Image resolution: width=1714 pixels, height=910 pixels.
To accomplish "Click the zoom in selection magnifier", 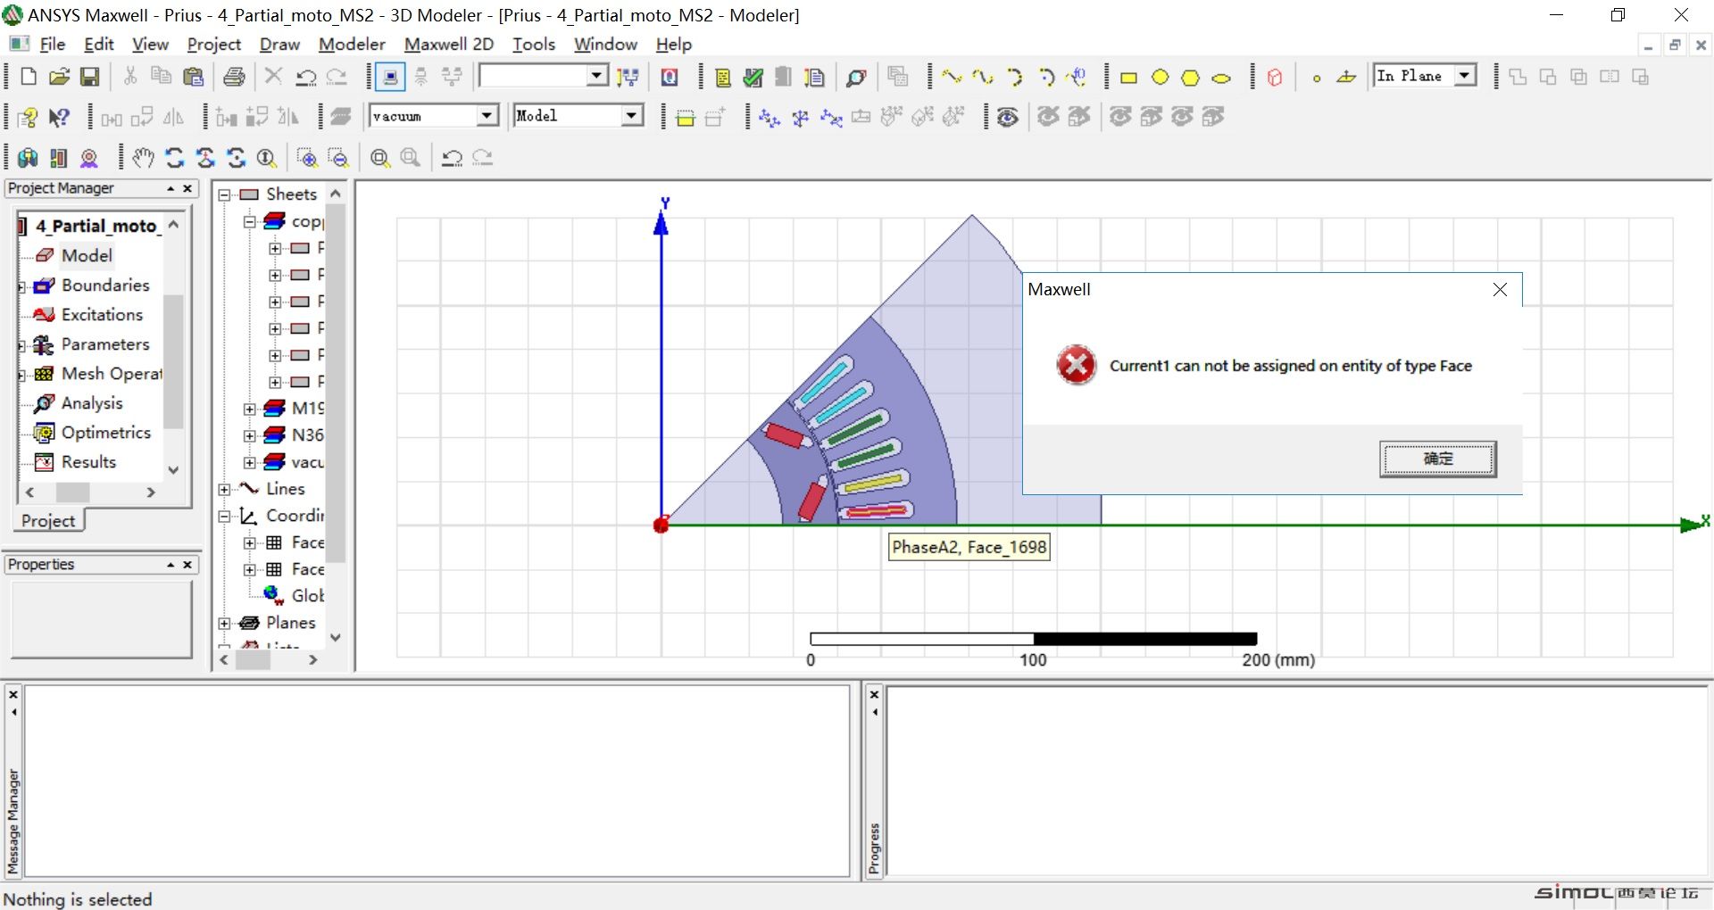I will point(307,158).
